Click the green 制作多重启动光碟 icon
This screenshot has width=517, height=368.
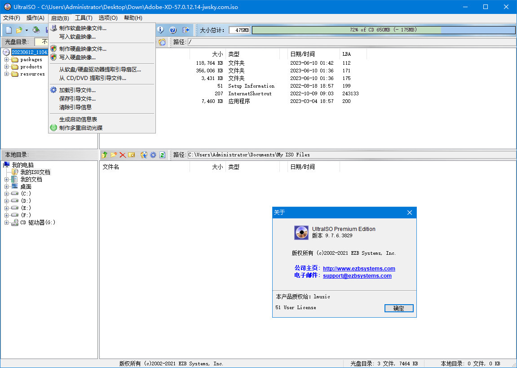tap(53, 128)
